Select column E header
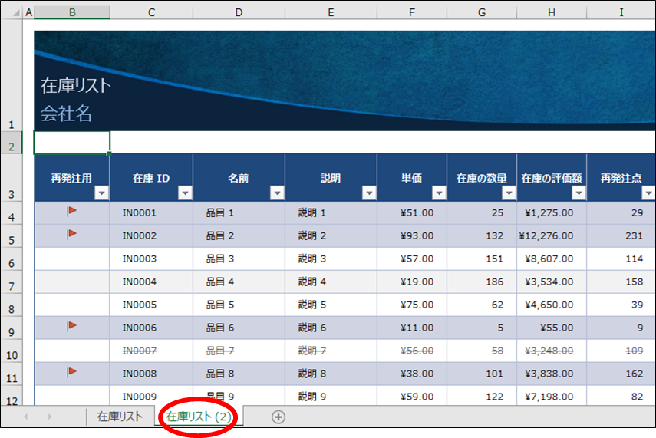This screenshot has height=438, width=656. (331, 12)
